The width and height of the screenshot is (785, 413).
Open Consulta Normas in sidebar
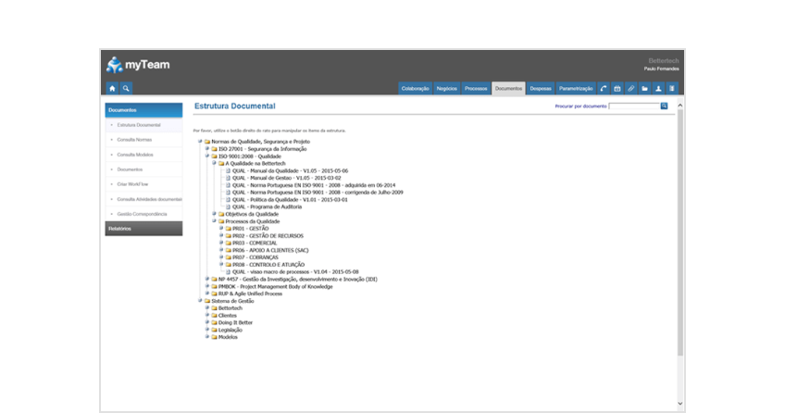pyautogui.click(x=134, y=140)
